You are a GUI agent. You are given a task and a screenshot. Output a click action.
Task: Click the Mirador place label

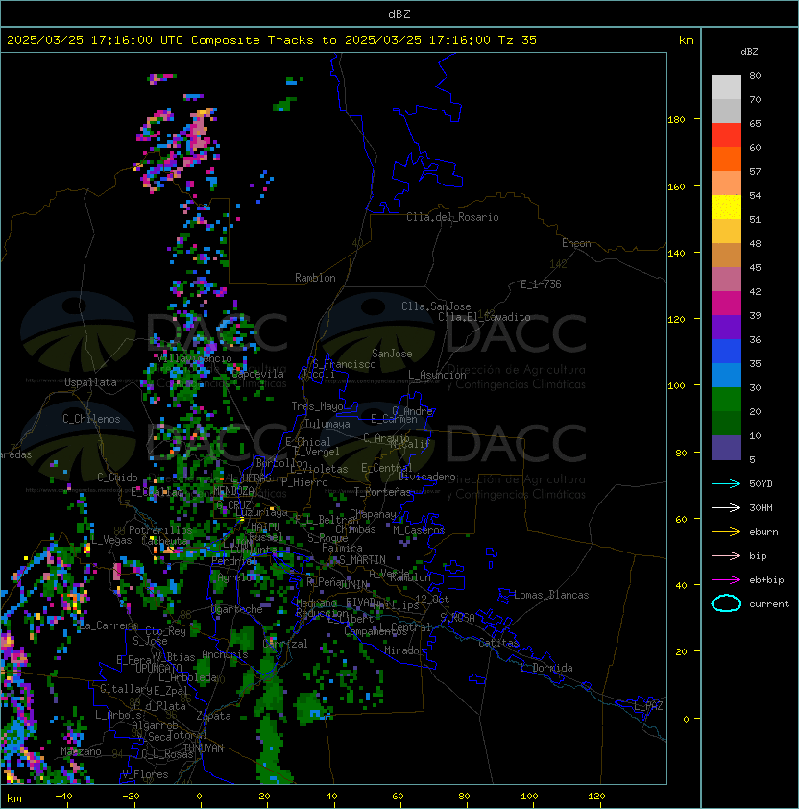tap(405, 650)
